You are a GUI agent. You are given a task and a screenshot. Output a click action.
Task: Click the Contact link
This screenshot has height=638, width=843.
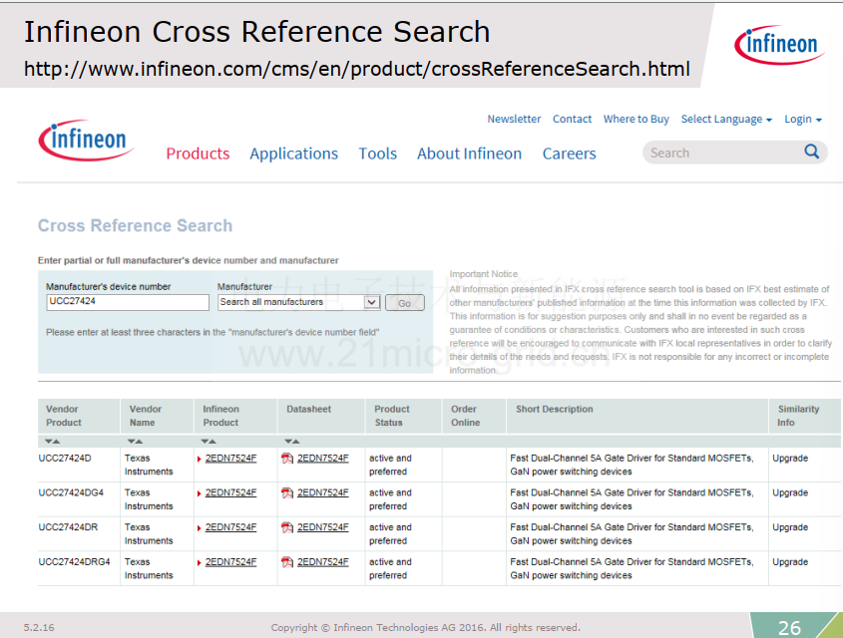click(x=572, y=119)
